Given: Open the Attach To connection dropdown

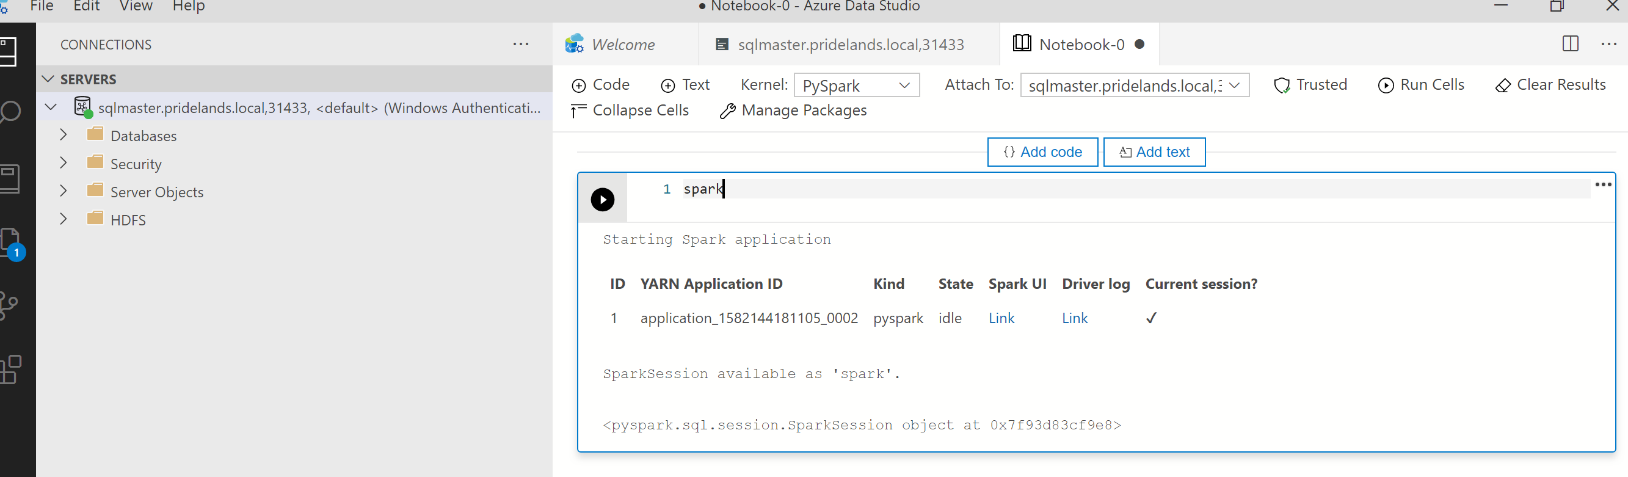Looking at the screenshot, I should [1134, 86].
